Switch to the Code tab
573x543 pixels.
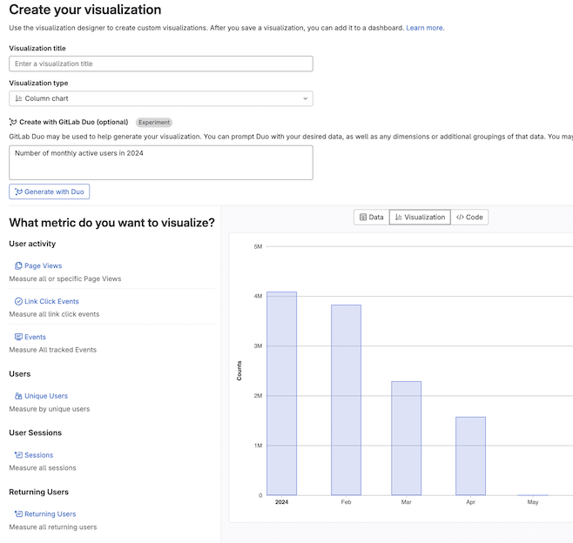[469, 218]
